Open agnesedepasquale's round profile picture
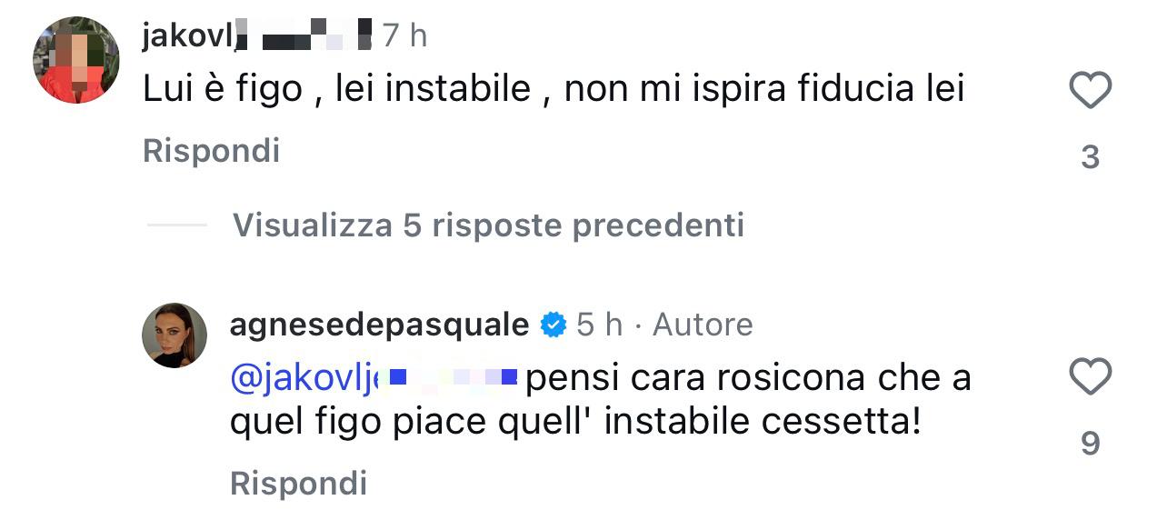 (x=175, y=335)
